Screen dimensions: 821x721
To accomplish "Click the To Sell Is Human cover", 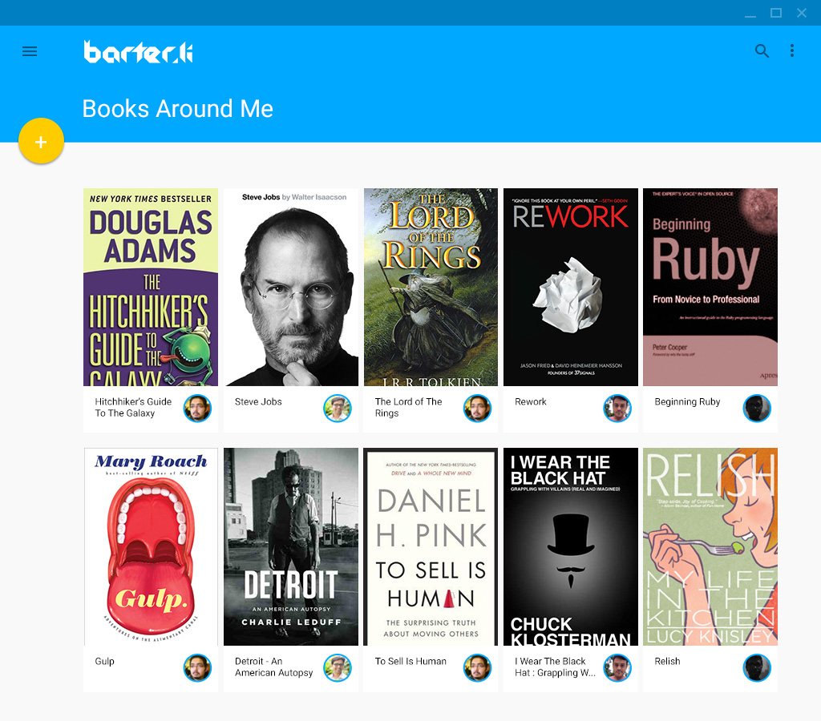I will pyautogui.click(x=431, y=546).
